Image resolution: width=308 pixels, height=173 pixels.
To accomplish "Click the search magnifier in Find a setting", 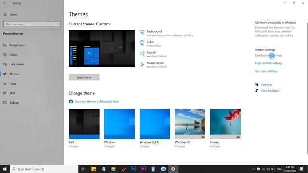I will pyautogui.click(x=58, y=24).
